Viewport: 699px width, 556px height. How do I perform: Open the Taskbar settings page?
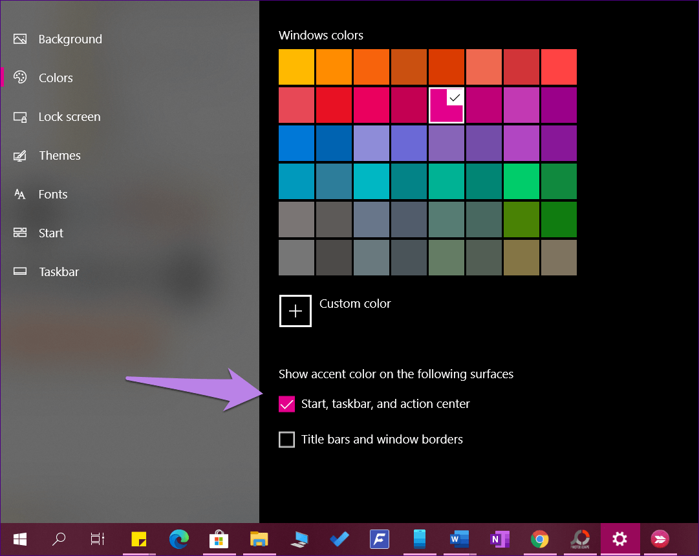click(x=58, y=272)
